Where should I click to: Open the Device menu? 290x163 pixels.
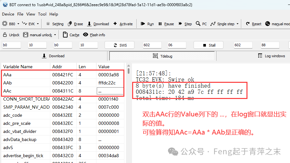(x=8, y=14)
